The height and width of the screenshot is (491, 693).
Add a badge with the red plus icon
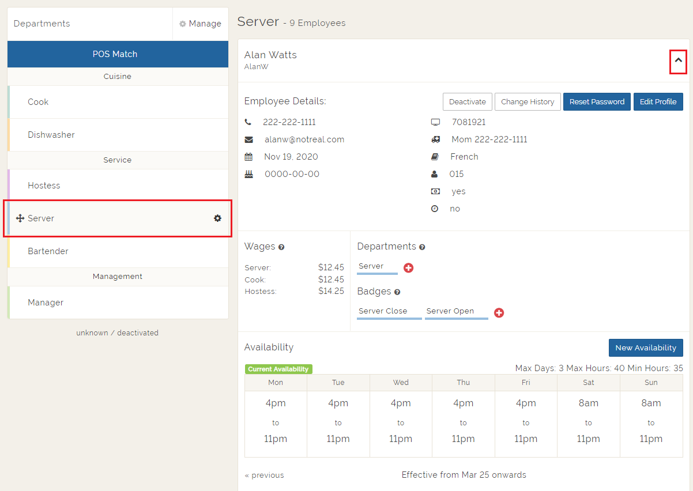pyautogui.click(x=499, y=313)
